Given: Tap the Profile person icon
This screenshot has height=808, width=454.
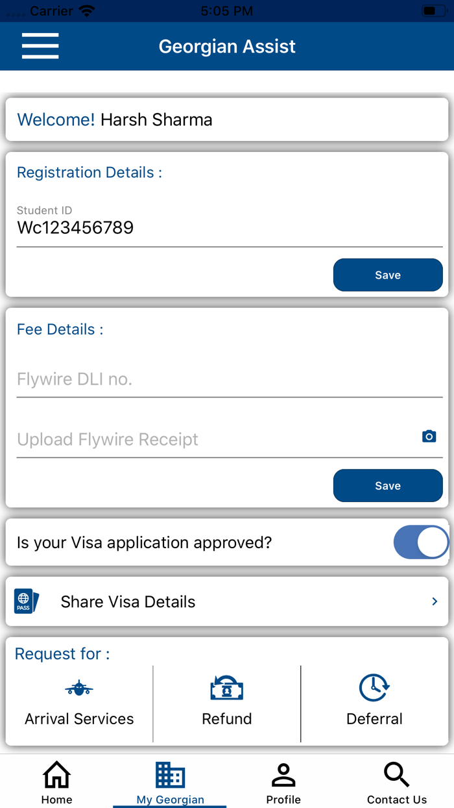Looking at the screenshot, I should (283, 774).
